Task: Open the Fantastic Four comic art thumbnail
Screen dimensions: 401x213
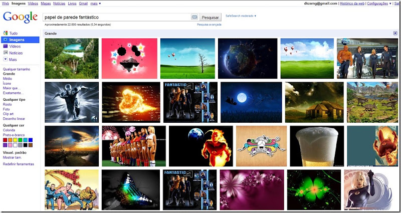Action: (72, 190)
